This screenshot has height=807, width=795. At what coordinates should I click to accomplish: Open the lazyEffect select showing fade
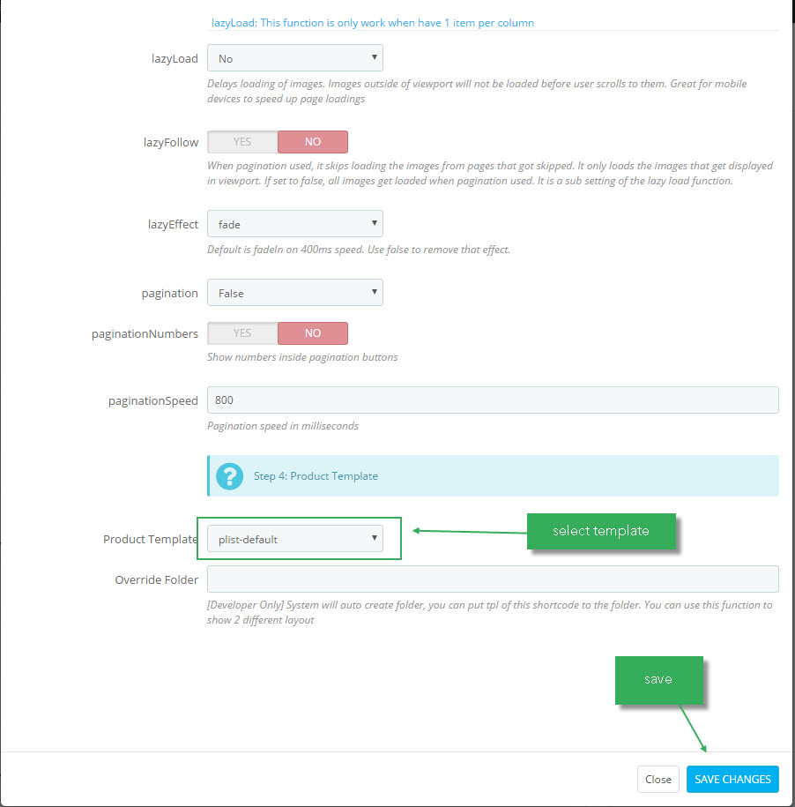295,223
